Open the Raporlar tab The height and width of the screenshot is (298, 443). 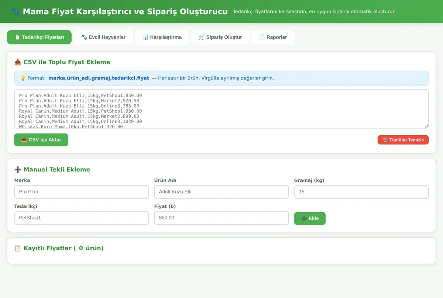(x=273, y=37)
